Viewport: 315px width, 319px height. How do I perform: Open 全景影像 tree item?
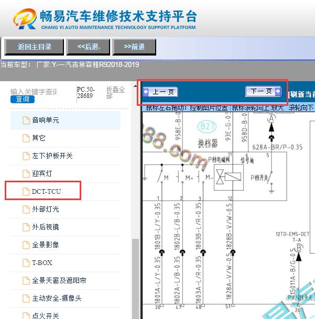65,245
